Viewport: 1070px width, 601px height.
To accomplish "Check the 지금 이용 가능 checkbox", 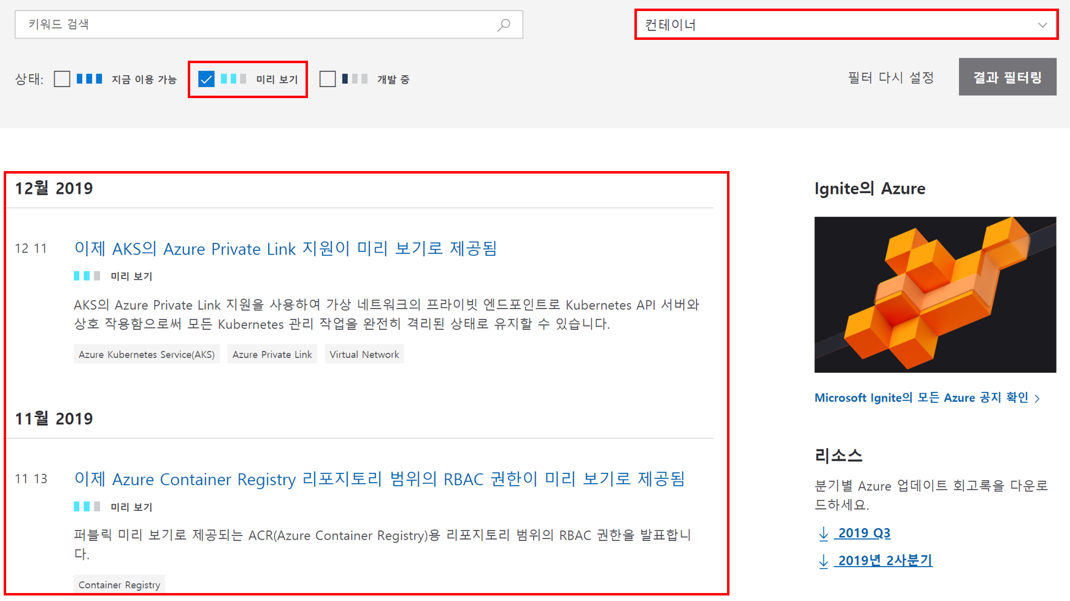I will [62, 79].
